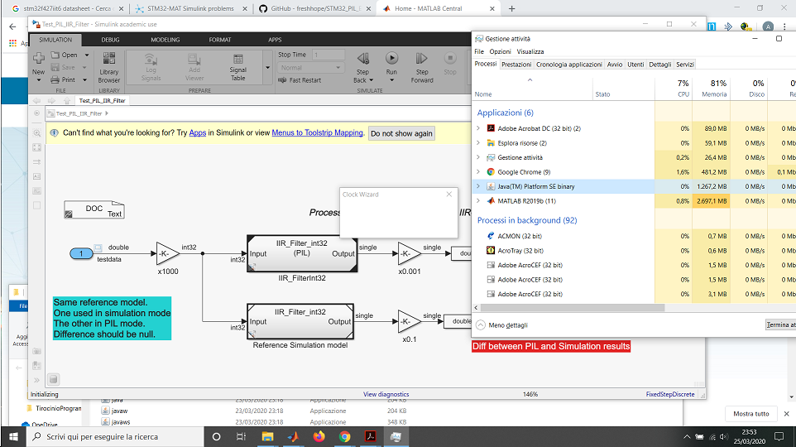796x447 pixels.
Task: Select the Reference Simulation model block
Action: 300,321
